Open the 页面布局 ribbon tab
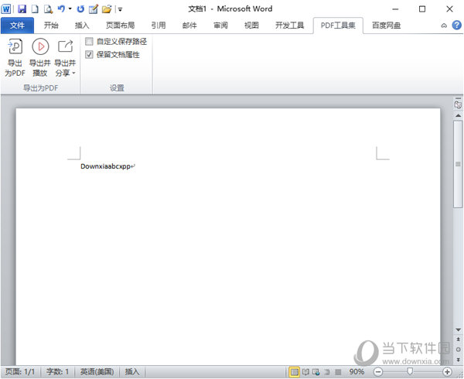Image resolution: width=464 pixels, height=379 pixels. [x=120, y=26]
